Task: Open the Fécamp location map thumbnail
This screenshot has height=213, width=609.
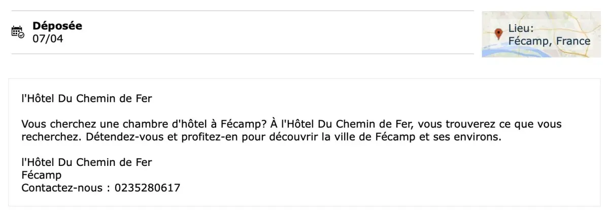Action: 541,34
